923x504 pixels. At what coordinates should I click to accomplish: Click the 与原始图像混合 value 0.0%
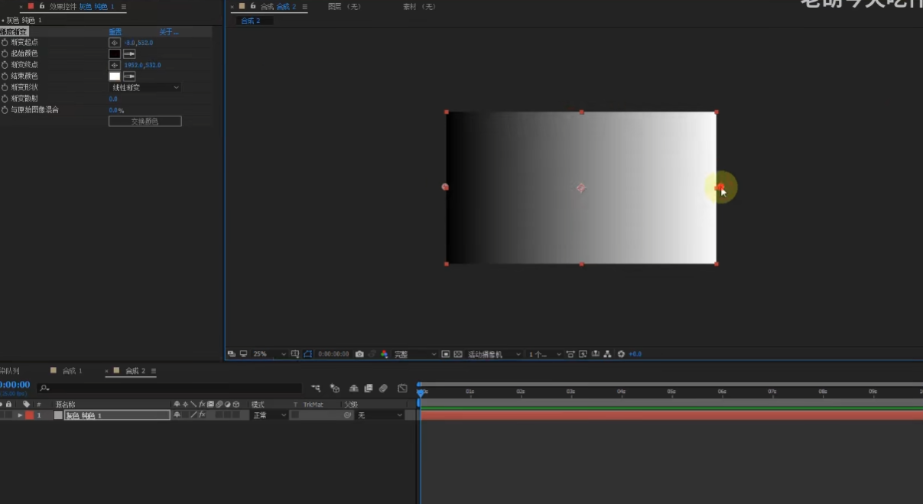coord(116,110)
